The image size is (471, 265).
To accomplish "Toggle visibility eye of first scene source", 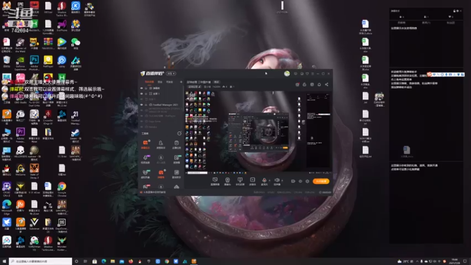I will [x=141, y=88].
